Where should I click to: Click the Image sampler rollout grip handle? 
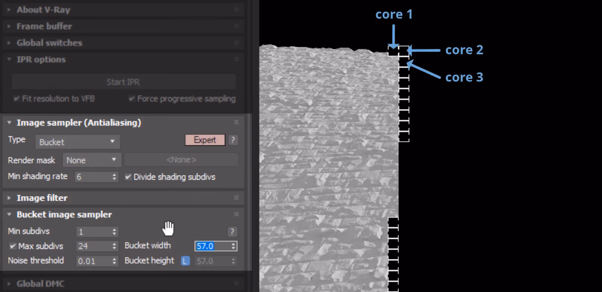[236, 122]
